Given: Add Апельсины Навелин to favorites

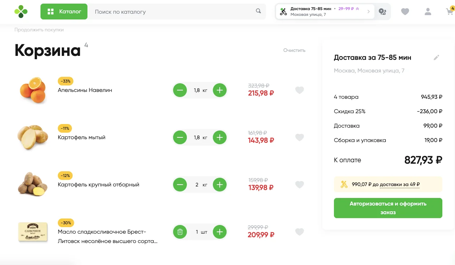Looking at the screenshot, I should 300,90.
